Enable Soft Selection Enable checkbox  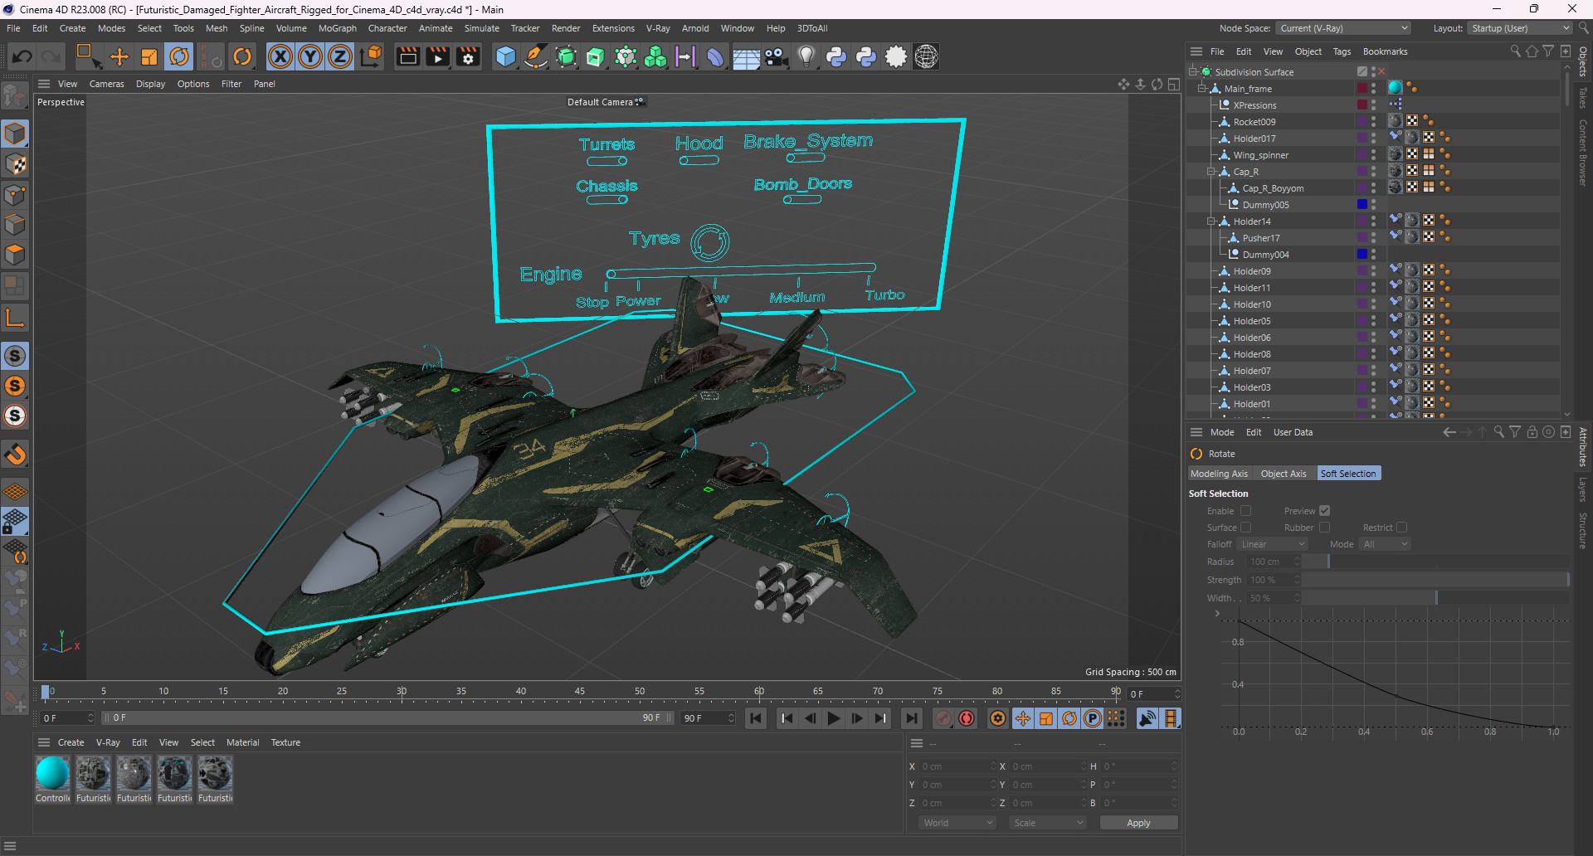click(x=1245, y=511)
